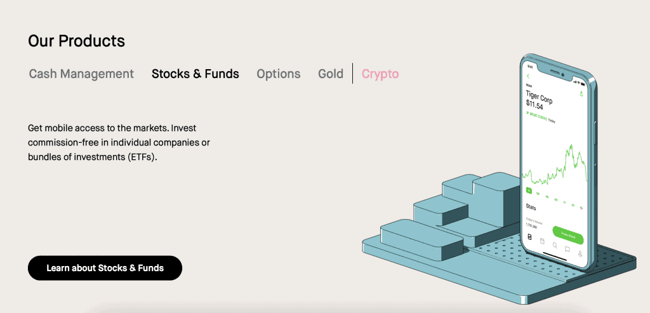Select the portfolio icon in phone's bottom bar

[529, 237]
